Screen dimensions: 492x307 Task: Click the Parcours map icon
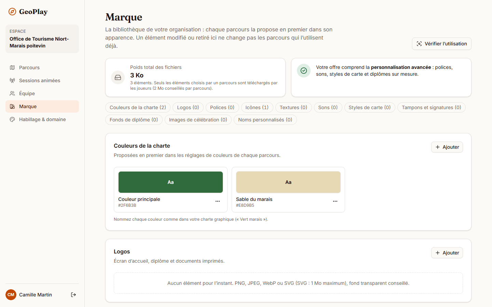click(x=12, y=68)
